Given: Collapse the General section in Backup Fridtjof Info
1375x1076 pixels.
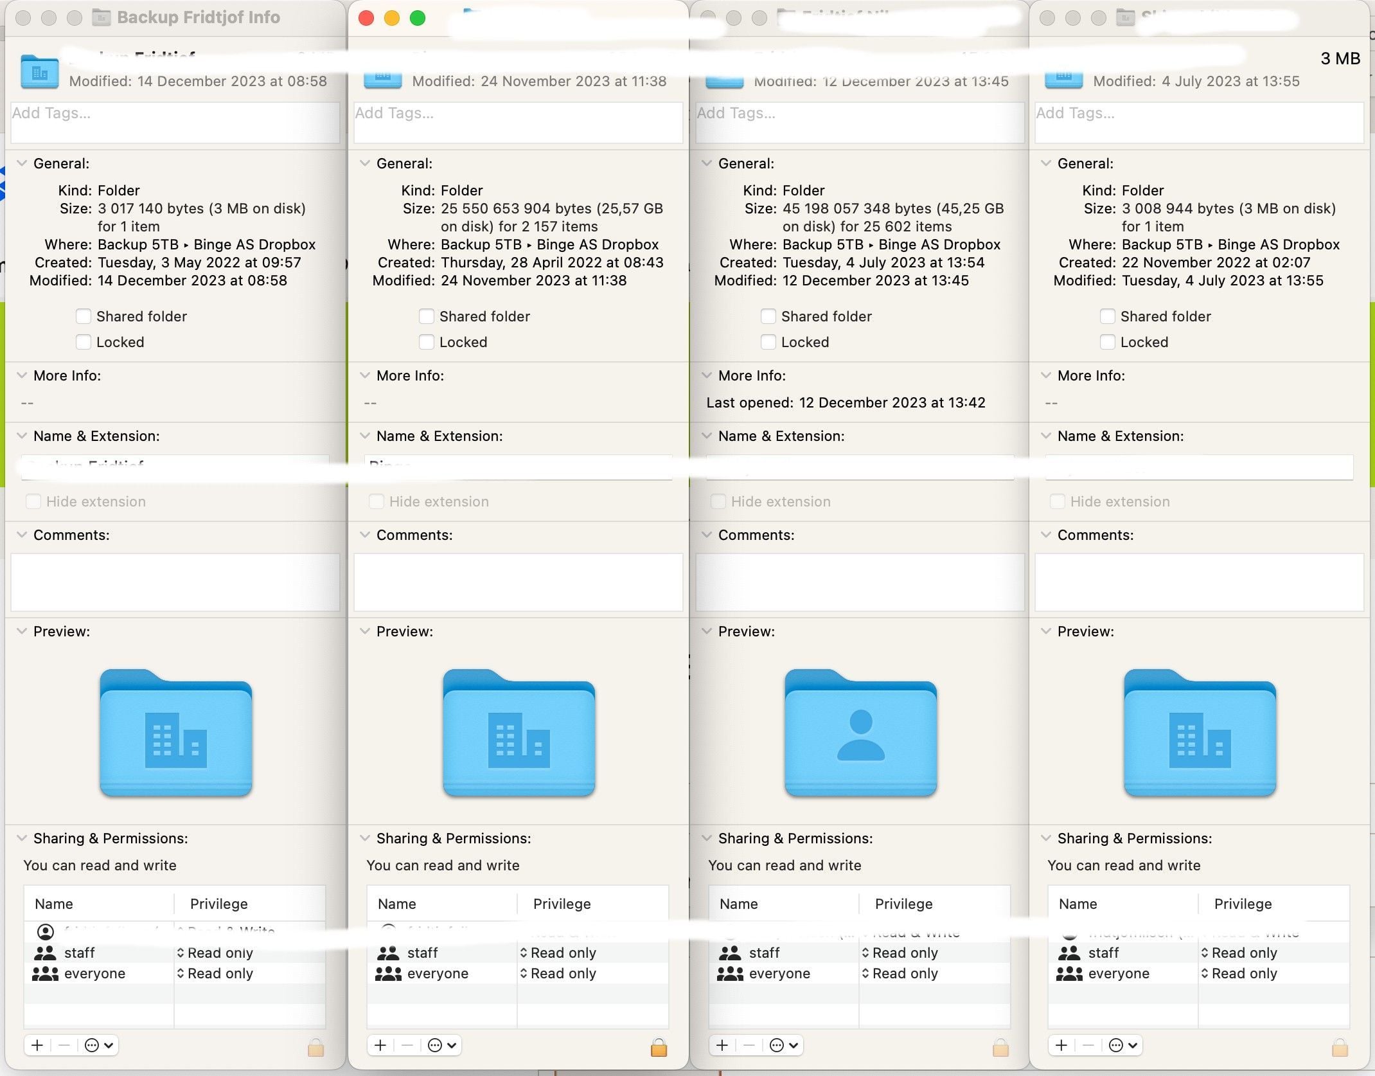Looking at the screenshot, I should [x=21, y=163].
